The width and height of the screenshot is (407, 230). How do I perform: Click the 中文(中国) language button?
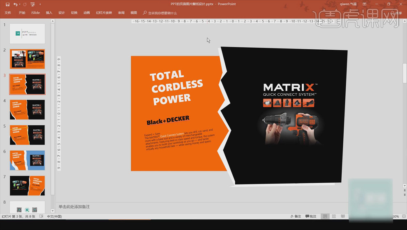[x=54, y=216]
